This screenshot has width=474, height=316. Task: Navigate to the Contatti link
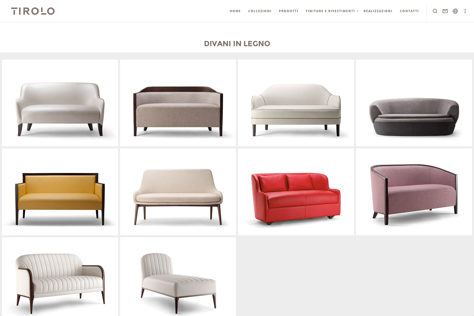tap(409, 11)
